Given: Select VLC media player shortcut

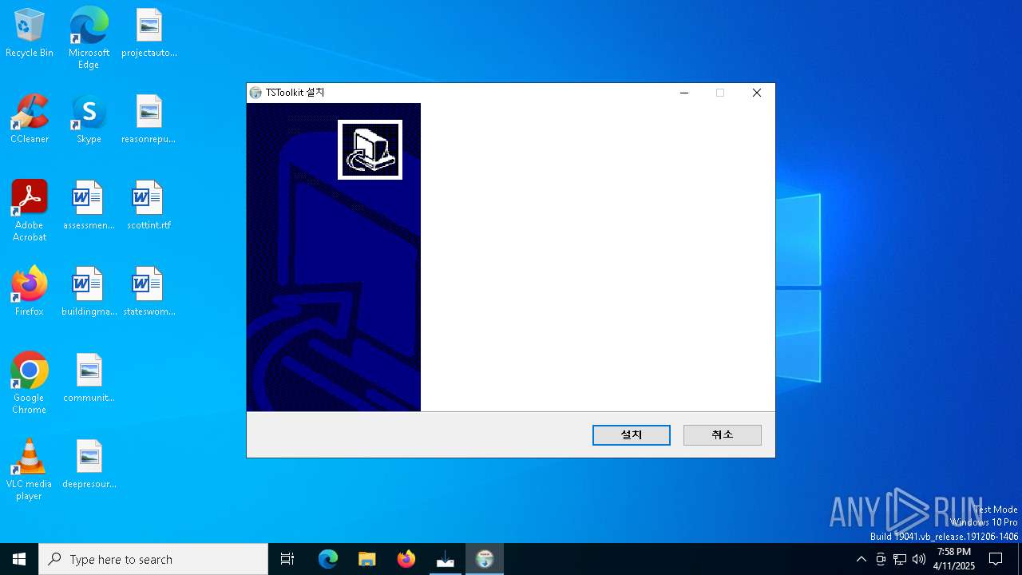Looking at the screenshot, I should point(30,470).
